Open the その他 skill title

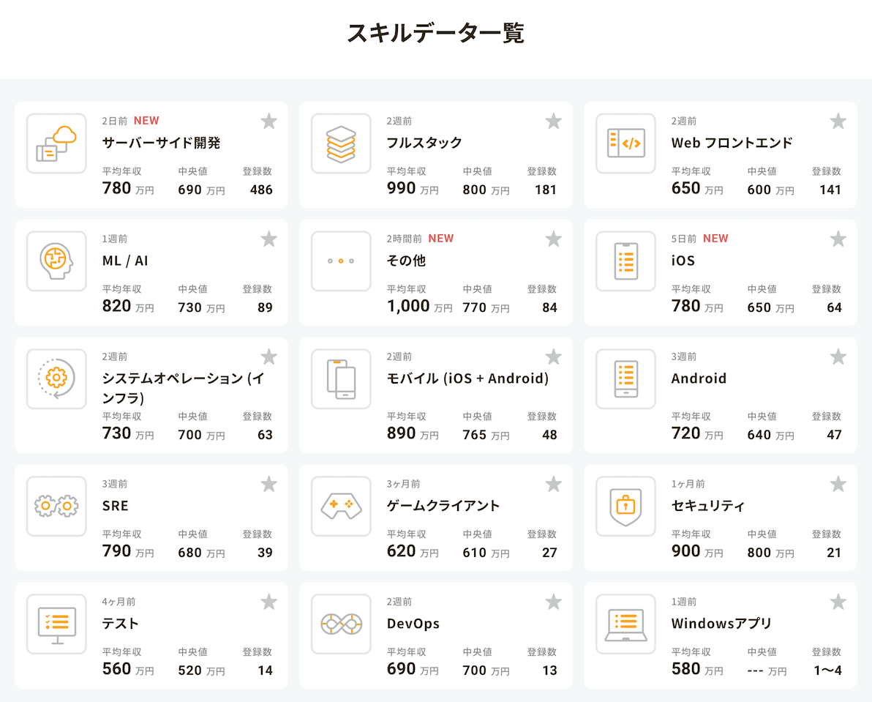tap(406, 261)
